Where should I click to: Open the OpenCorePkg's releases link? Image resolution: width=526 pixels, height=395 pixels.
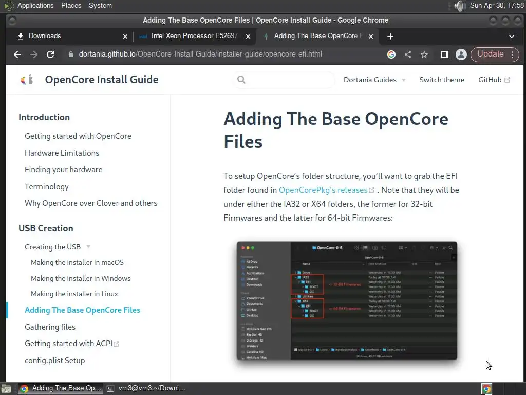click(326, 190)
